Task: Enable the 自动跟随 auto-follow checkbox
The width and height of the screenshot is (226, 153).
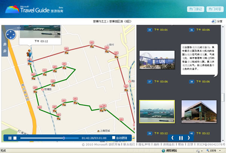Action: 114,138
